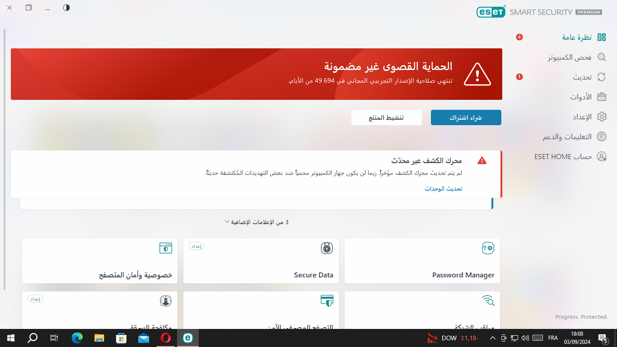Open the Mail app from taskbar
The image size is (617, 347).
point(144,338)
